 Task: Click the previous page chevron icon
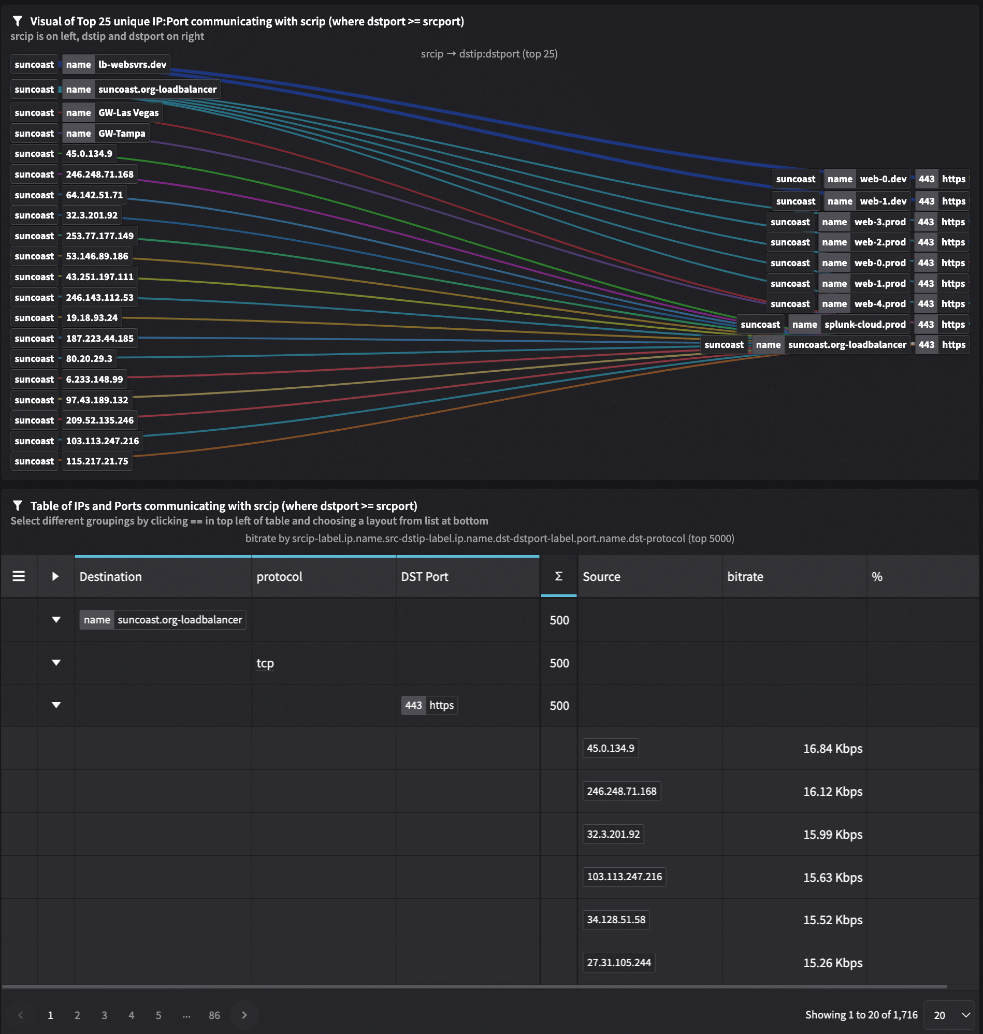tap(20, 1015)
